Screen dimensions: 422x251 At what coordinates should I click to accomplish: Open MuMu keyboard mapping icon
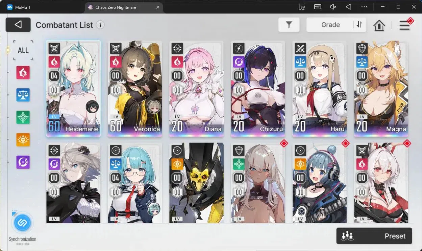(x=318, y=7)
